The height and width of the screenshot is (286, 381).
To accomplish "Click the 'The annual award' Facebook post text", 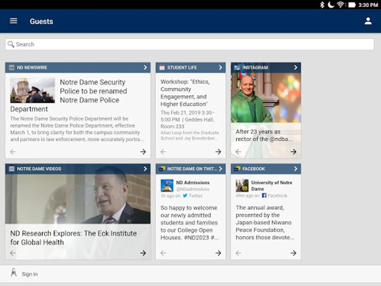I will pyautogui.click(x=265, y=223).
